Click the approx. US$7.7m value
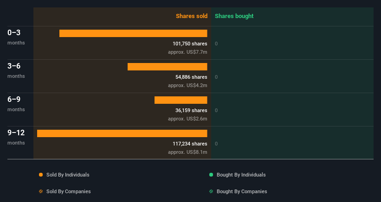Viewport: 381px width, 202px height. (x=187, y=52)
